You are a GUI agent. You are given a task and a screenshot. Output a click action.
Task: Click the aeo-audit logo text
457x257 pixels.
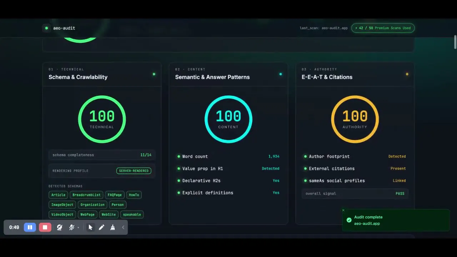(x=64, y=28)
